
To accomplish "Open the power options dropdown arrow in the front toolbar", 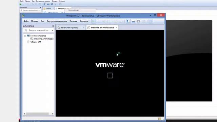I will 97,21.
